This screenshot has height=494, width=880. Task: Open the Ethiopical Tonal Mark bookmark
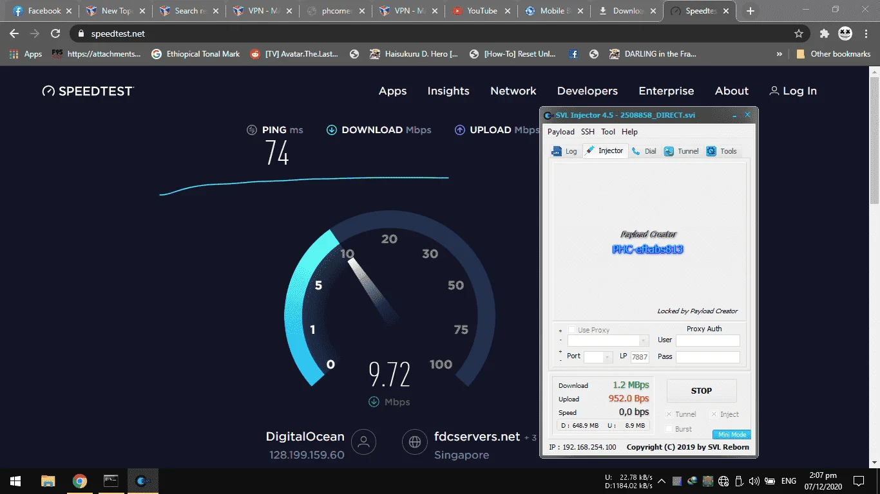[x=196, y=54]
